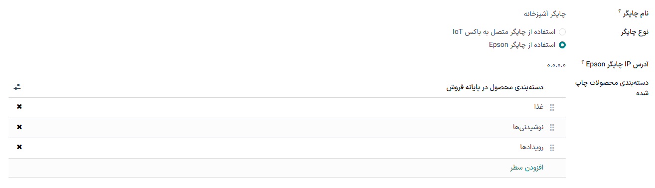Open the غذا category entry
The width and height of the screenshot is (655, 188).
(539, 107)
